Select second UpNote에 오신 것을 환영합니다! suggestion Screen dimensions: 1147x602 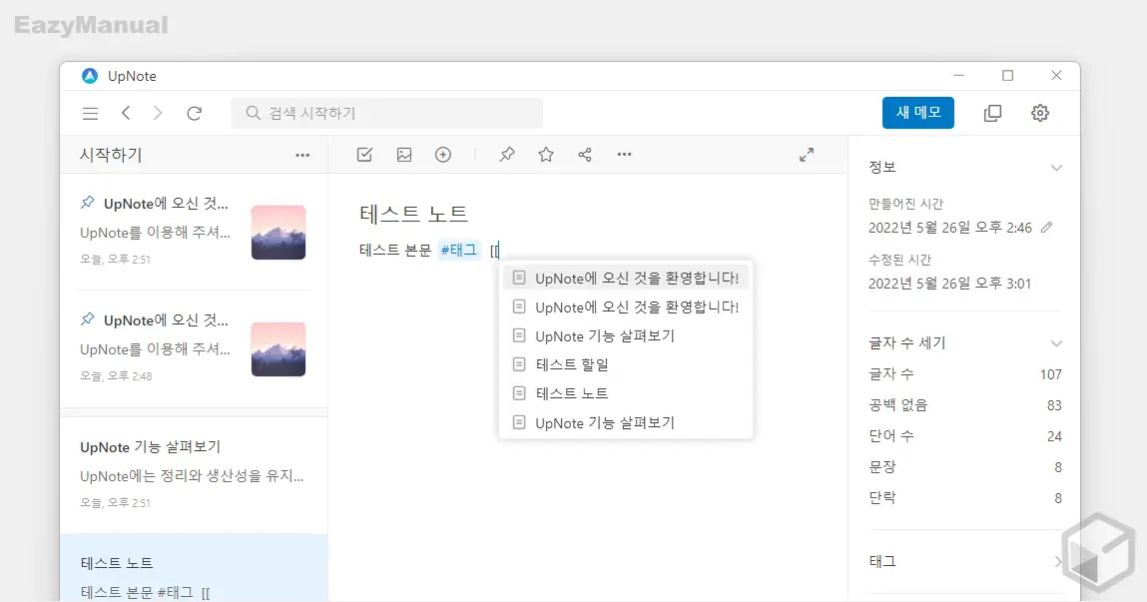(626, 307)
